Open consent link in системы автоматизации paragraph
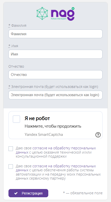 tap(56, 168)
